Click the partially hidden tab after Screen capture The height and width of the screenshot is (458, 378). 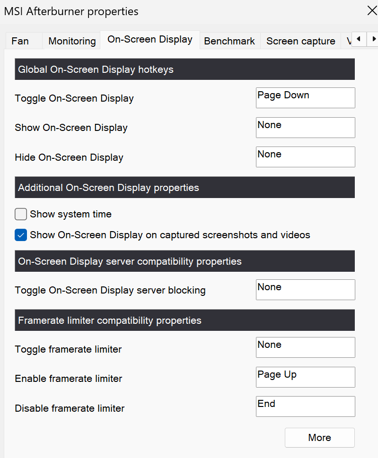347,41
